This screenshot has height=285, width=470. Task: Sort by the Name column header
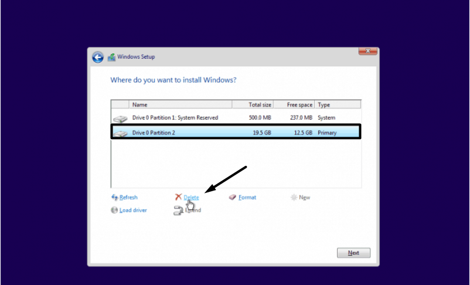pos(180,105)
